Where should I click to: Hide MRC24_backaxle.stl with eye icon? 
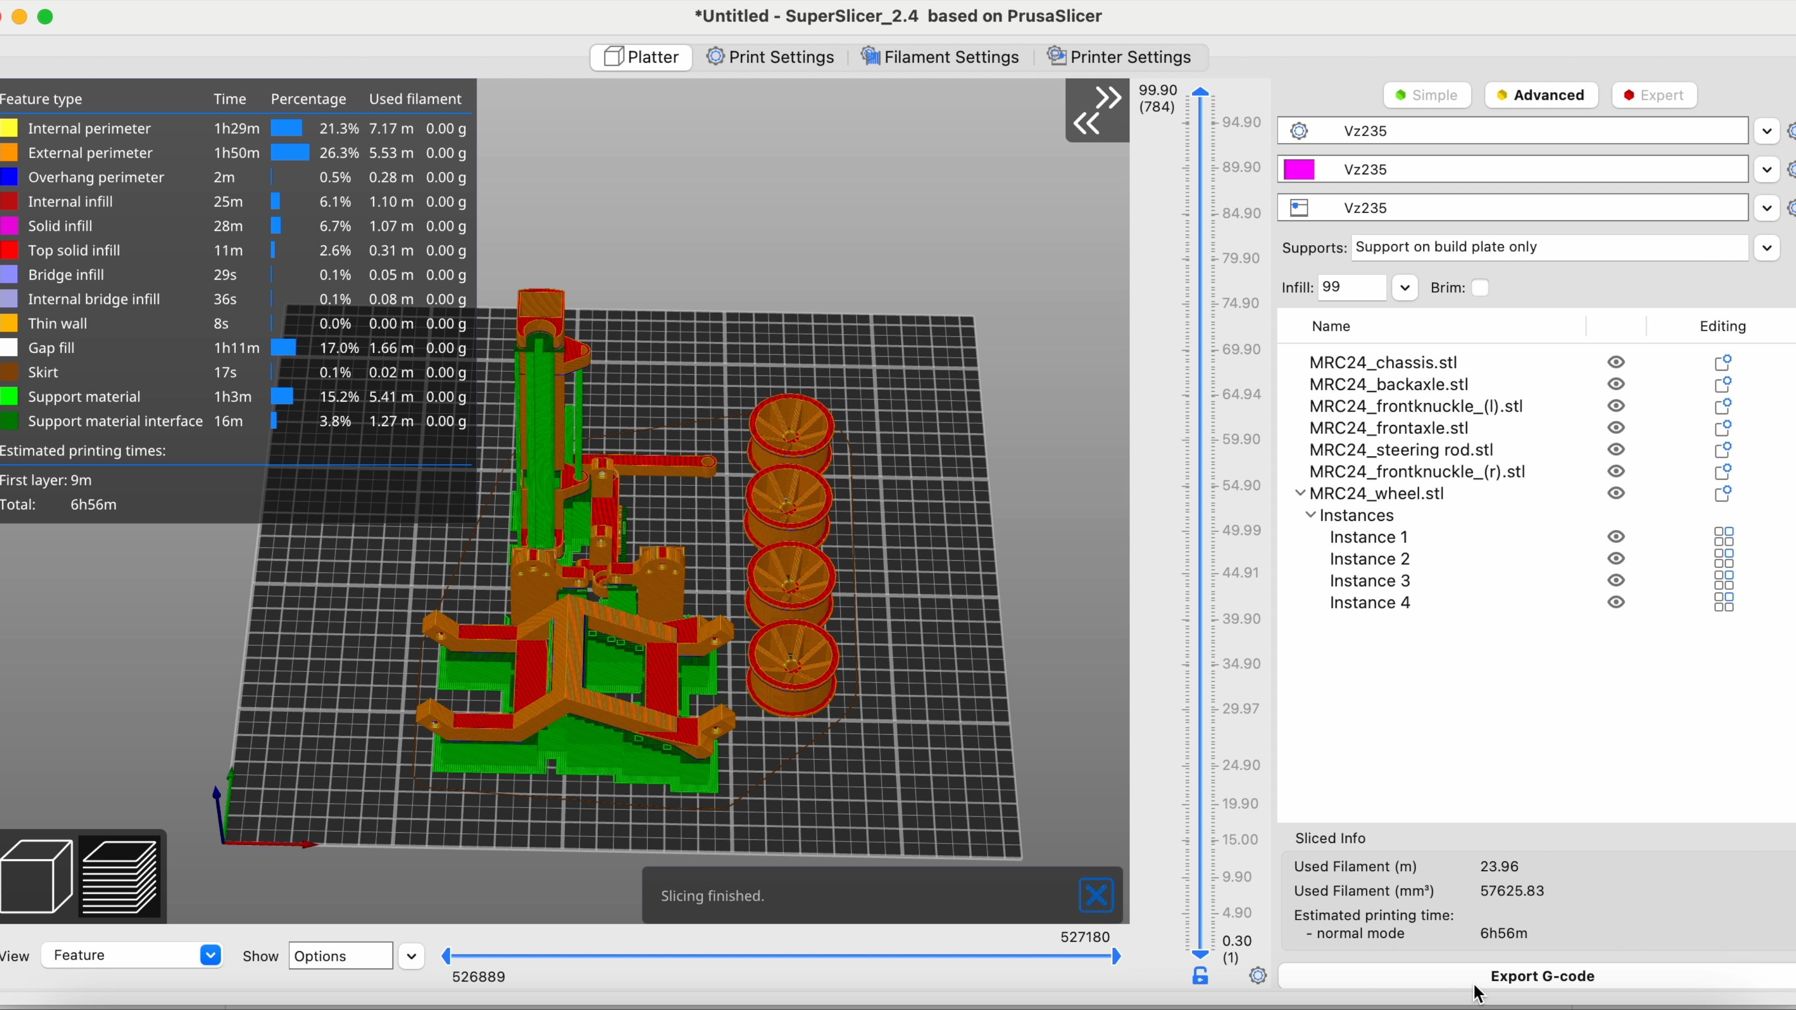click(x=1616, y=384)
